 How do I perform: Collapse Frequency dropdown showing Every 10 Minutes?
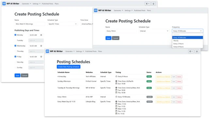(x=187, y=31)
